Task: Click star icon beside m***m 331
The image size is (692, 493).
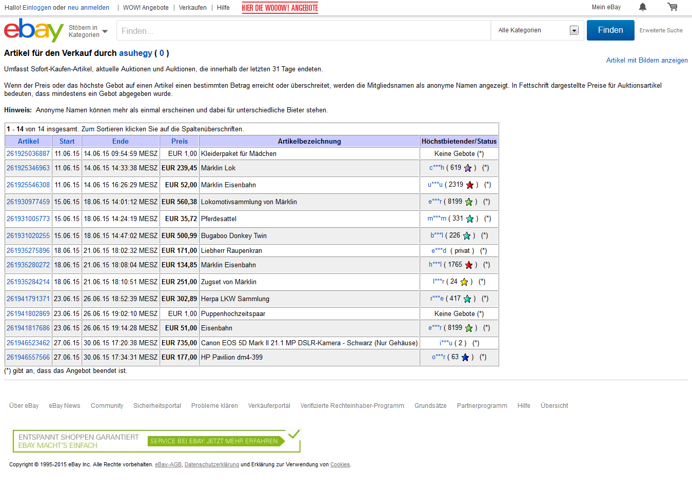Action: coord(470,219)
